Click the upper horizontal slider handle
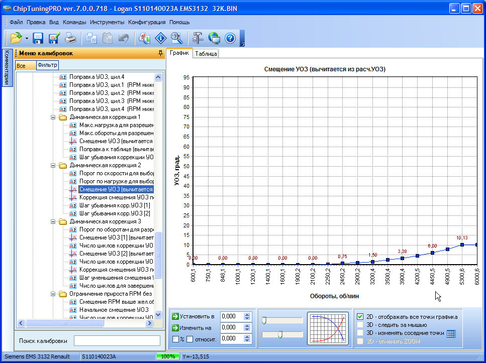The image size is (486, 363). (x=264, y=321)
